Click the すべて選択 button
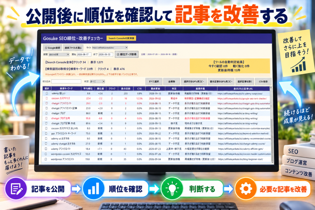315x210 pixels. point(154,81)
